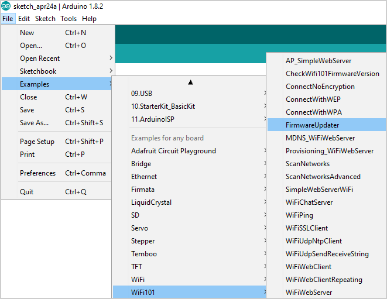Open the ConnectNoEncryption example

327,87
